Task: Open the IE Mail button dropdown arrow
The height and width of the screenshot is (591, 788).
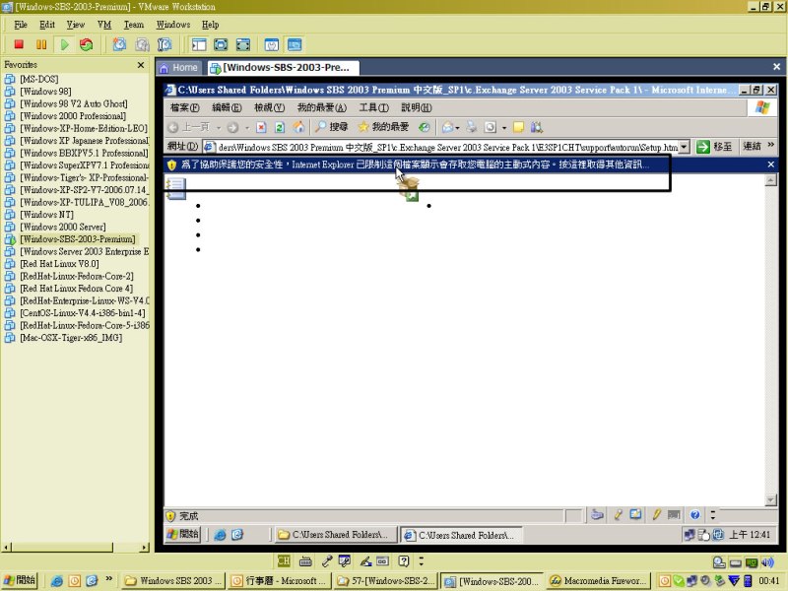Action: 457,128
